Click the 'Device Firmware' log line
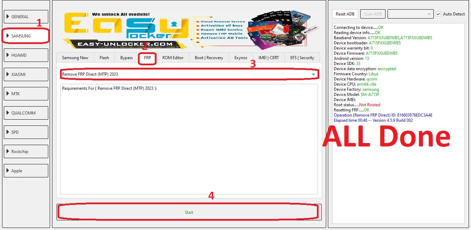This screenshot has width=471, height=230. [x=365, y=53]
